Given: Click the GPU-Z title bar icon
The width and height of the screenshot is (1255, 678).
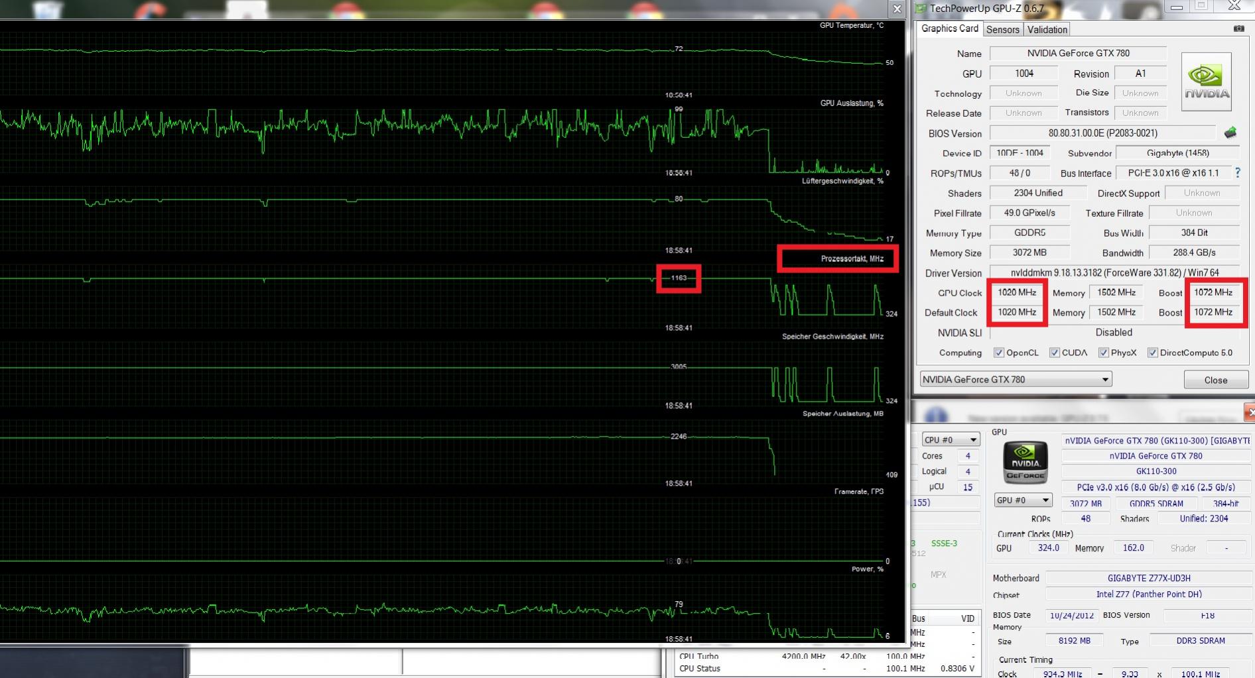Looking at the screenshot, I should tap(921, 8).
